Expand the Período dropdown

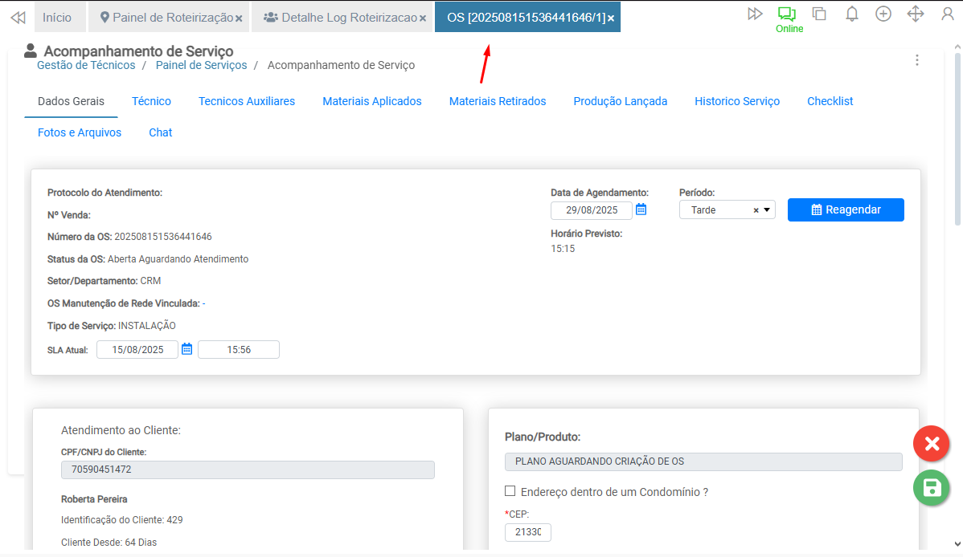(x=767, y=210)
